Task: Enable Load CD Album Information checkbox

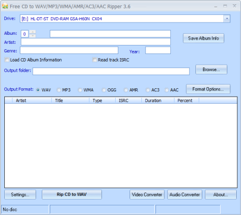Action: (7, 60)
